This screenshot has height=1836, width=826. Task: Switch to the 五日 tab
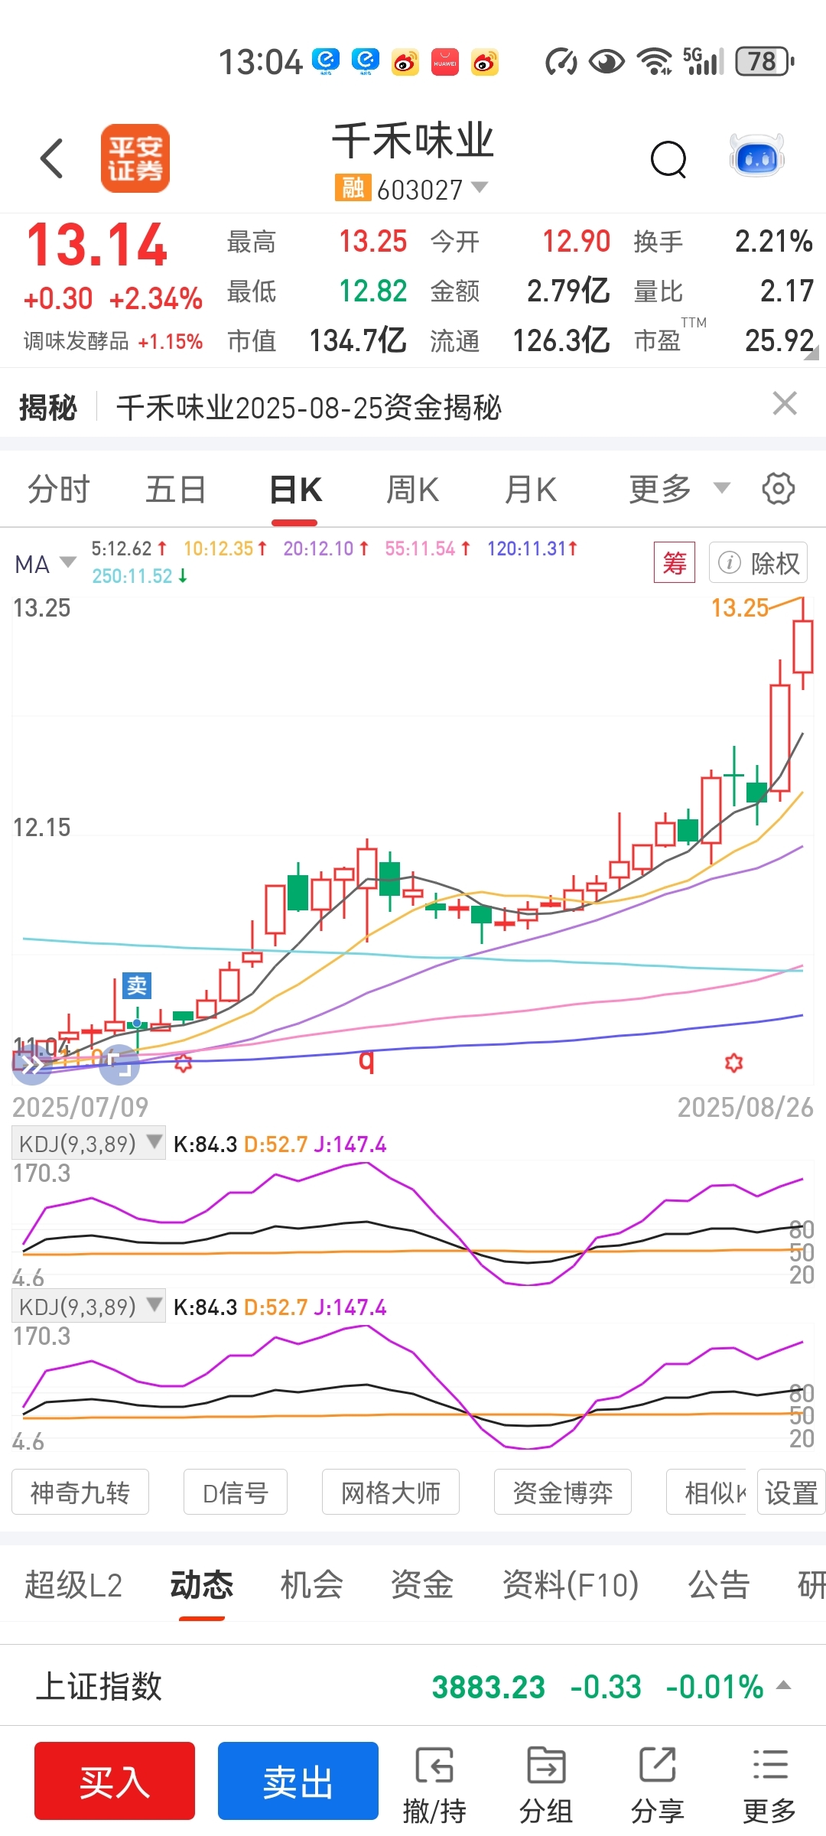176,489
